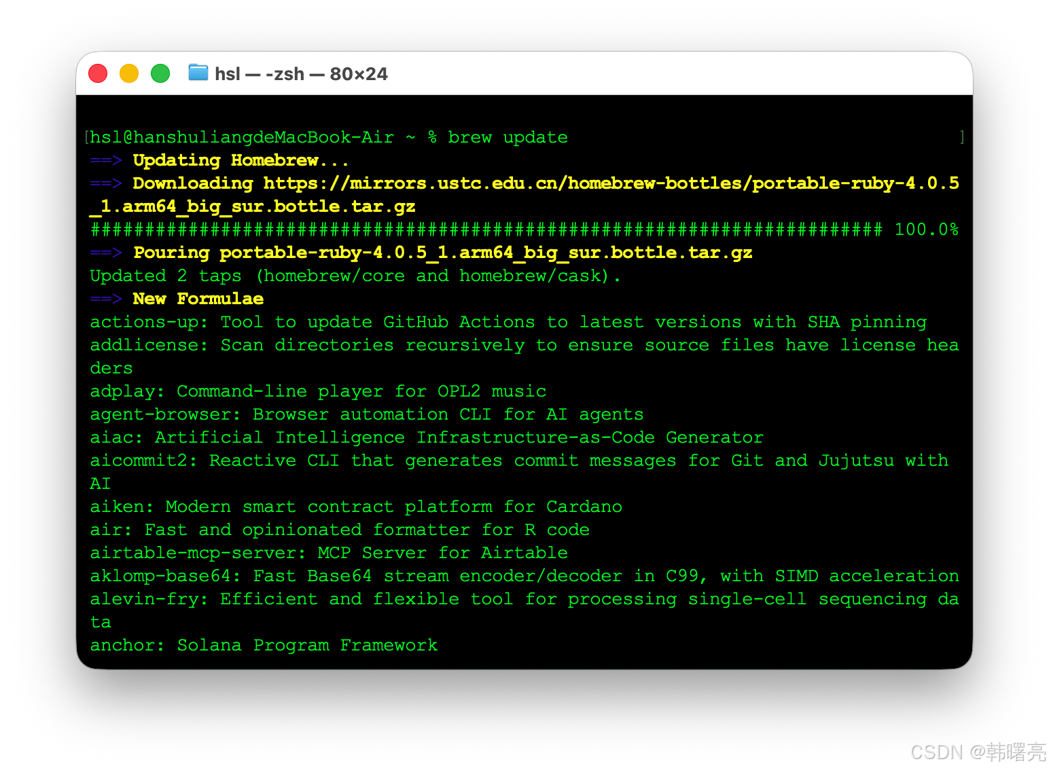The height and width of the screenshot is (770, 1049).
Task: Click the 'addlicense' formula entry
Action: point(524,356)
